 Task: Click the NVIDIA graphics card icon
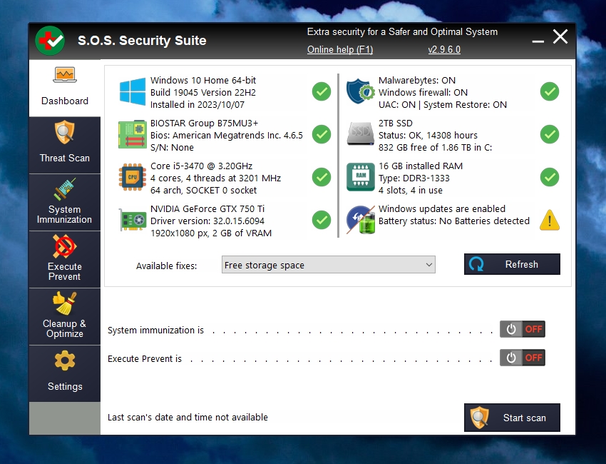[132, 220]
